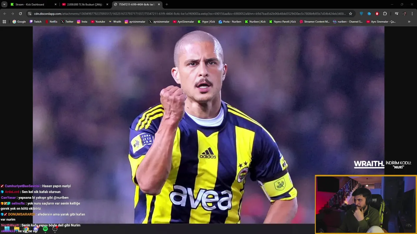Open the tab search dropdown arrow

point(4,4)
